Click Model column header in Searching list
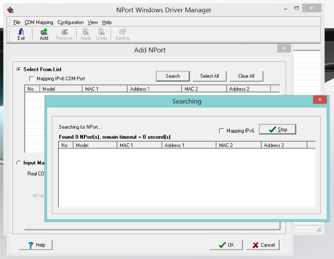 pos(95,145)
